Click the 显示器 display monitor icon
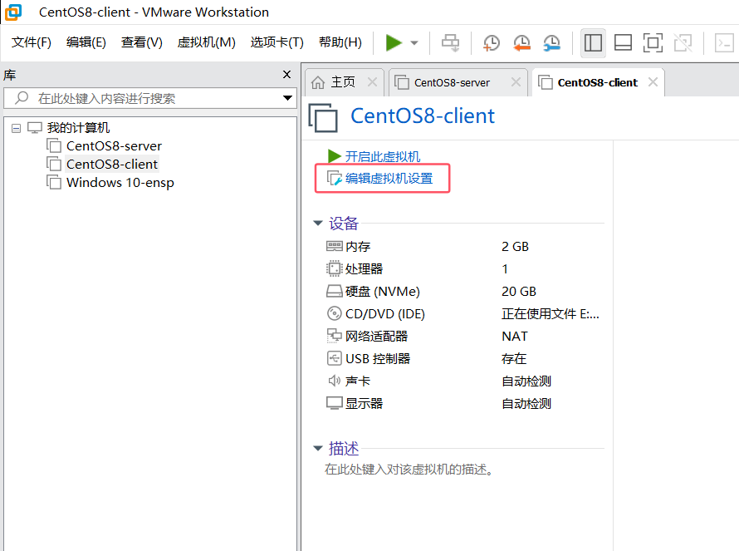Screen dimensions: 739x551 pyautogui.click(x=334, y=403)
